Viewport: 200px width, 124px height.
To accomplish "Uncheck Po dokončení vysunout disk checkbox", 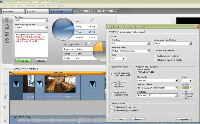I will [x=183, y=95].
